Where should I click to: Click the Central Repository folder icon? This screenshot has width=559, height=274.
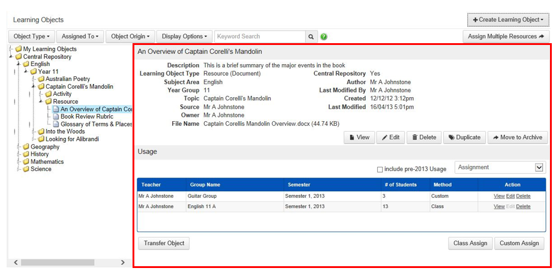pyautogui.click(x=19, y=57)
